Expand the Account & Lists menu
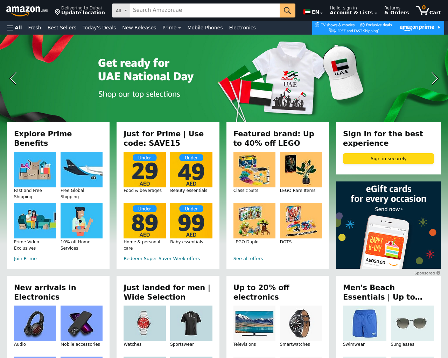448x358 pixels. tap(353, 10)
